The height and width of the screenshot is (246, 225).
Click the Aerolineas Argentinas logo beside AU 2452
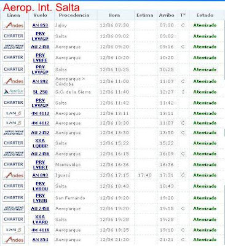(14, 132)
